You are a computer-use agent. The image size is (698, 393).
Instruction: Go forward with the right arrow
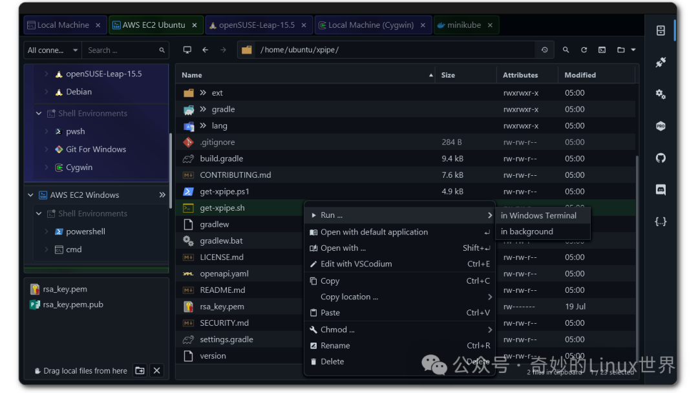pyautogui.click(x=223, y=50)
